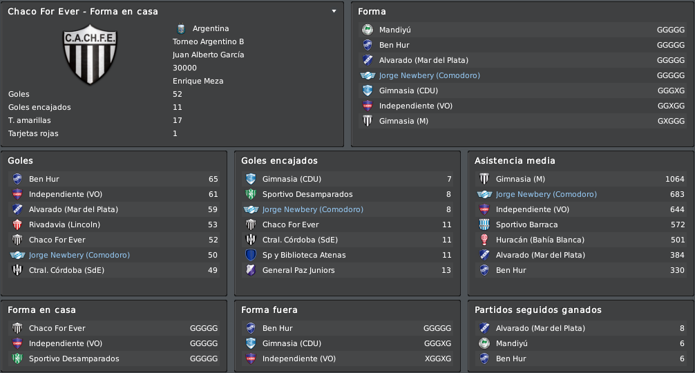This screenshot has width=695, height=373.
Task: Open the panel dropdown arrow beside Chaco For Ever
Action: tap(334, 11)
